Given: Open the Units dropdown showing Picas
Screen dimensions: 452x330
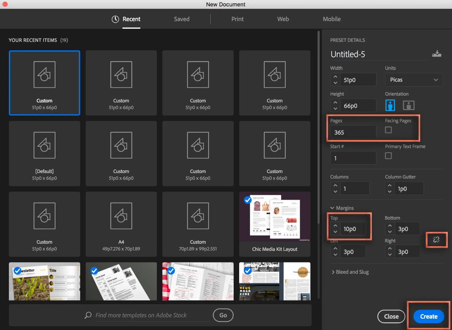Looking at the screenshot, I should (x=413, y=80).
